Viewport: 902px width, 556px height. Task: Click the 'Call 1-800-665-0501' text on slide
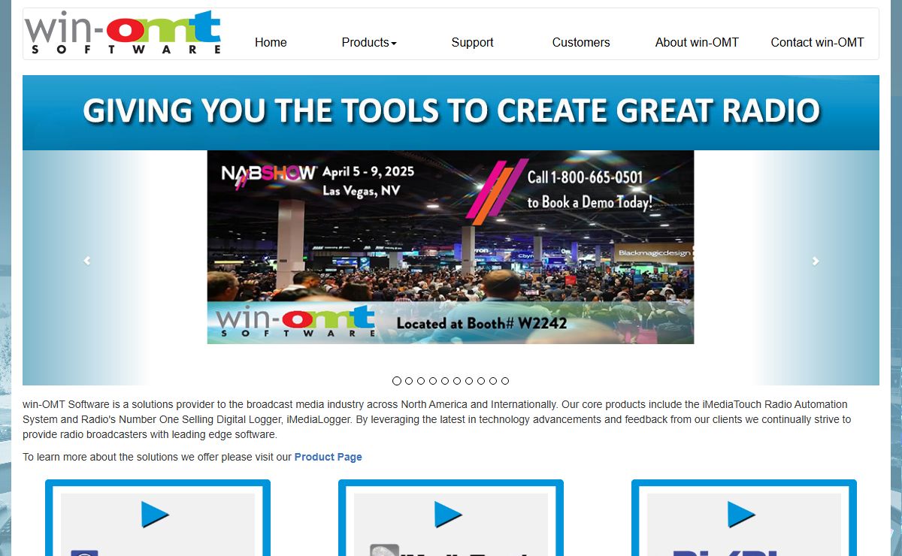585,178
